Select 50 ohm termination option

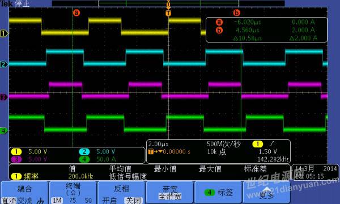click(x=88, y=200)
